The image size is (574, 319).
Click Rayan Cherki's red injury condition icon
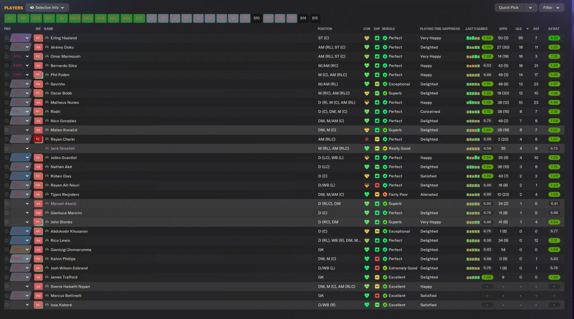click(367, 139)
